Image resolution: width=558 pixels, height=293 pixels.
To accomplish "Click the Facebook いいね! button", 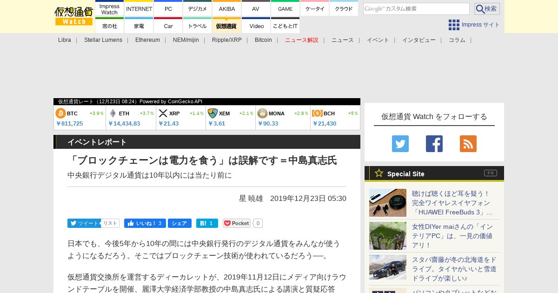I will point(145,223).
